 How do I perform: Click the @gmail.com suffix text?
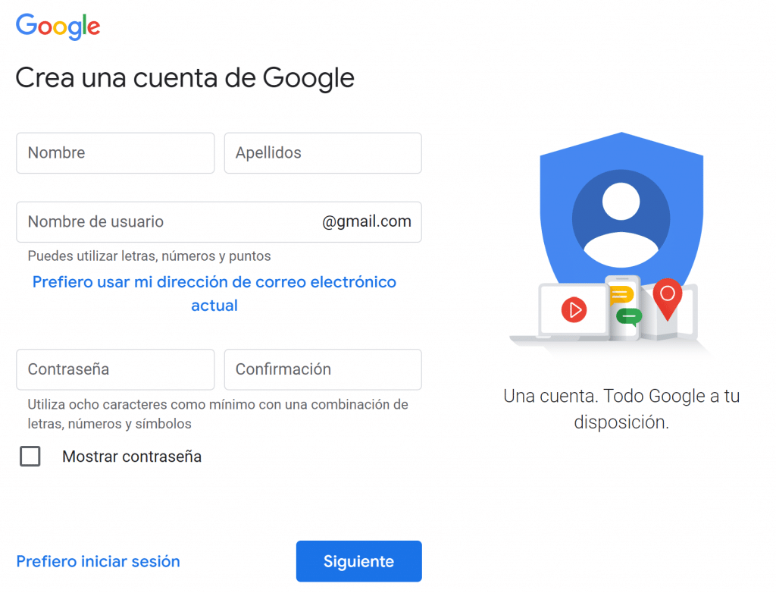366,221
